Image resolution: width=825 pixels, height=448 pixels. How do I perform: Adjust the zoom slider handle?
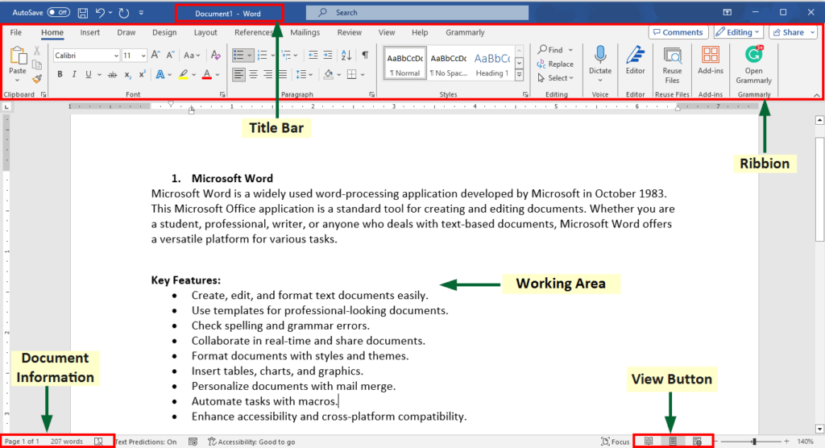[x=754, y=442]
